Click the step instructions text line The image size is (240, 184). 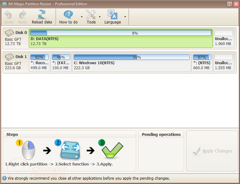click(x=59, y=164)
